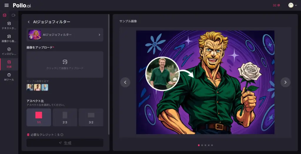Open the user avatar account menu
This screenshot has height=154, width=301.
click(x=292, y=5)
